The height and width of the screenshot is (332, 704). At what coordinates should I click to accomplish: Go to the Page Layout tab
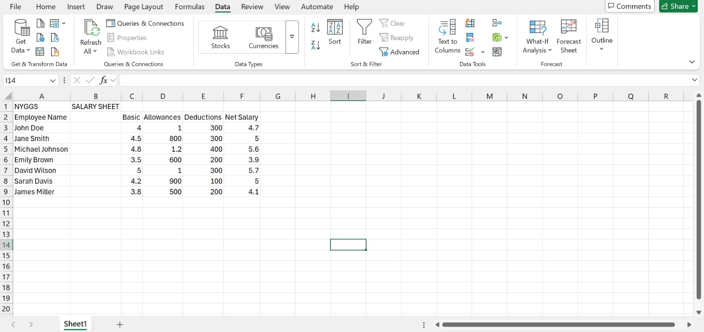[143, 7]
